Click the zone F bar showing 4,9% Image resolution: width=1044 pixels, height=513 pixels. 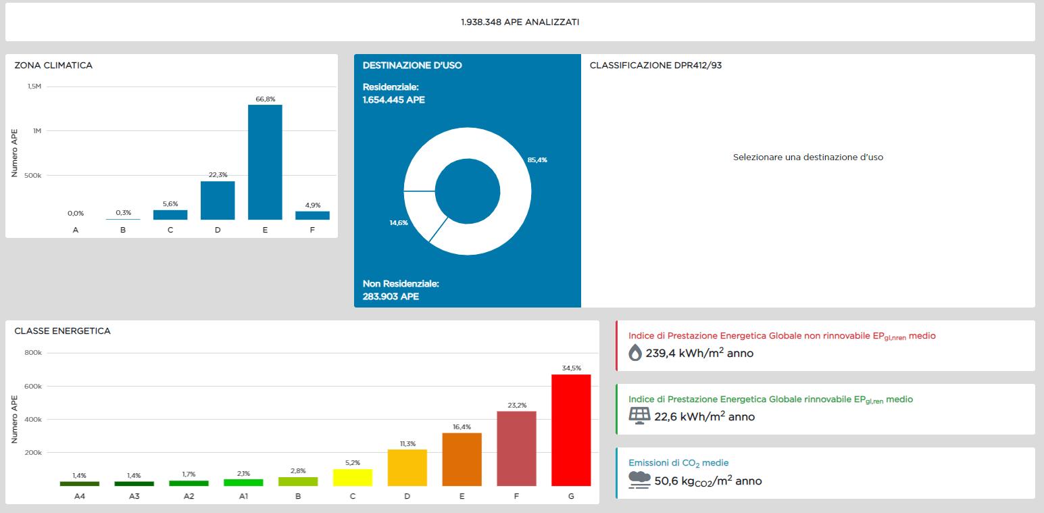point(312,216)
